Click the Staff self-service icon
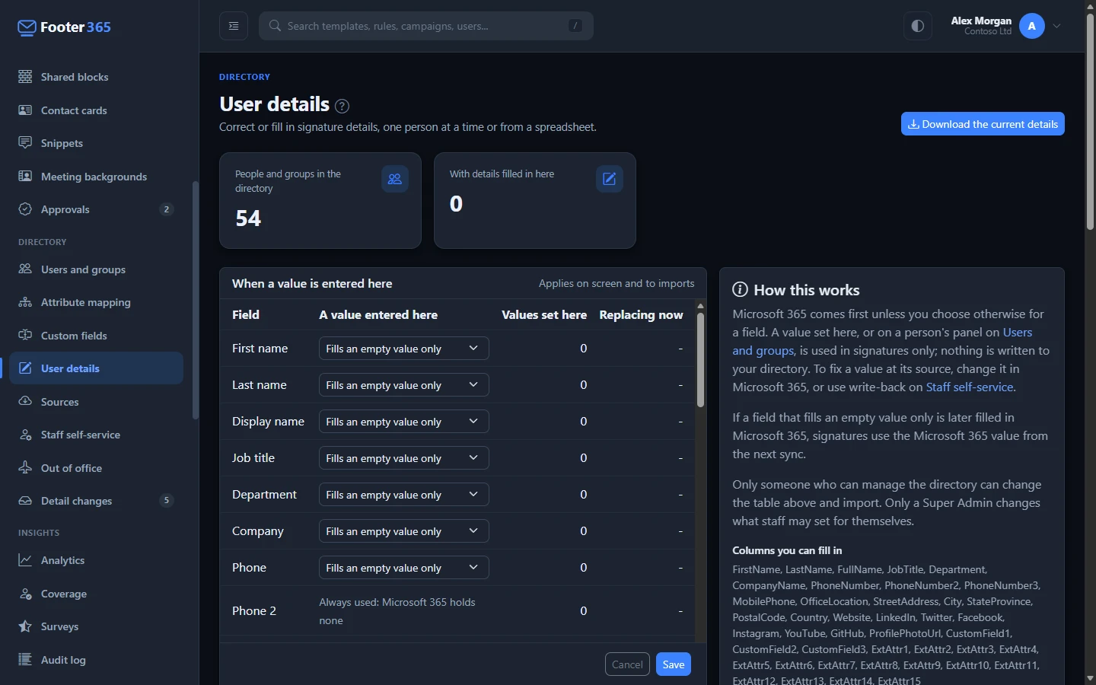The height and width of the screenshot is (685, 1096). [25, 435]
